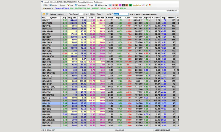Click the 010 - SHERYAR BUTT status entry
221x132 pixels.
coord(48,130)
